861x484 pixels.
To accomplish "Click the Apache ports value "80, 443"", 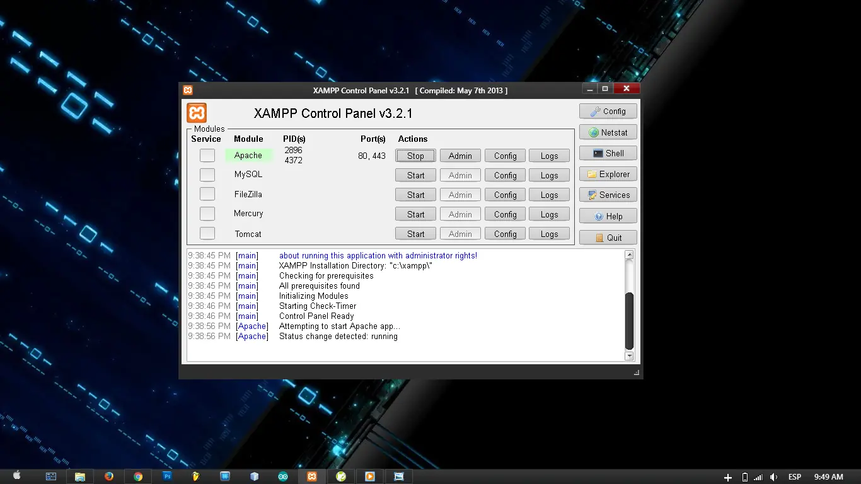I will pos(372,156).
